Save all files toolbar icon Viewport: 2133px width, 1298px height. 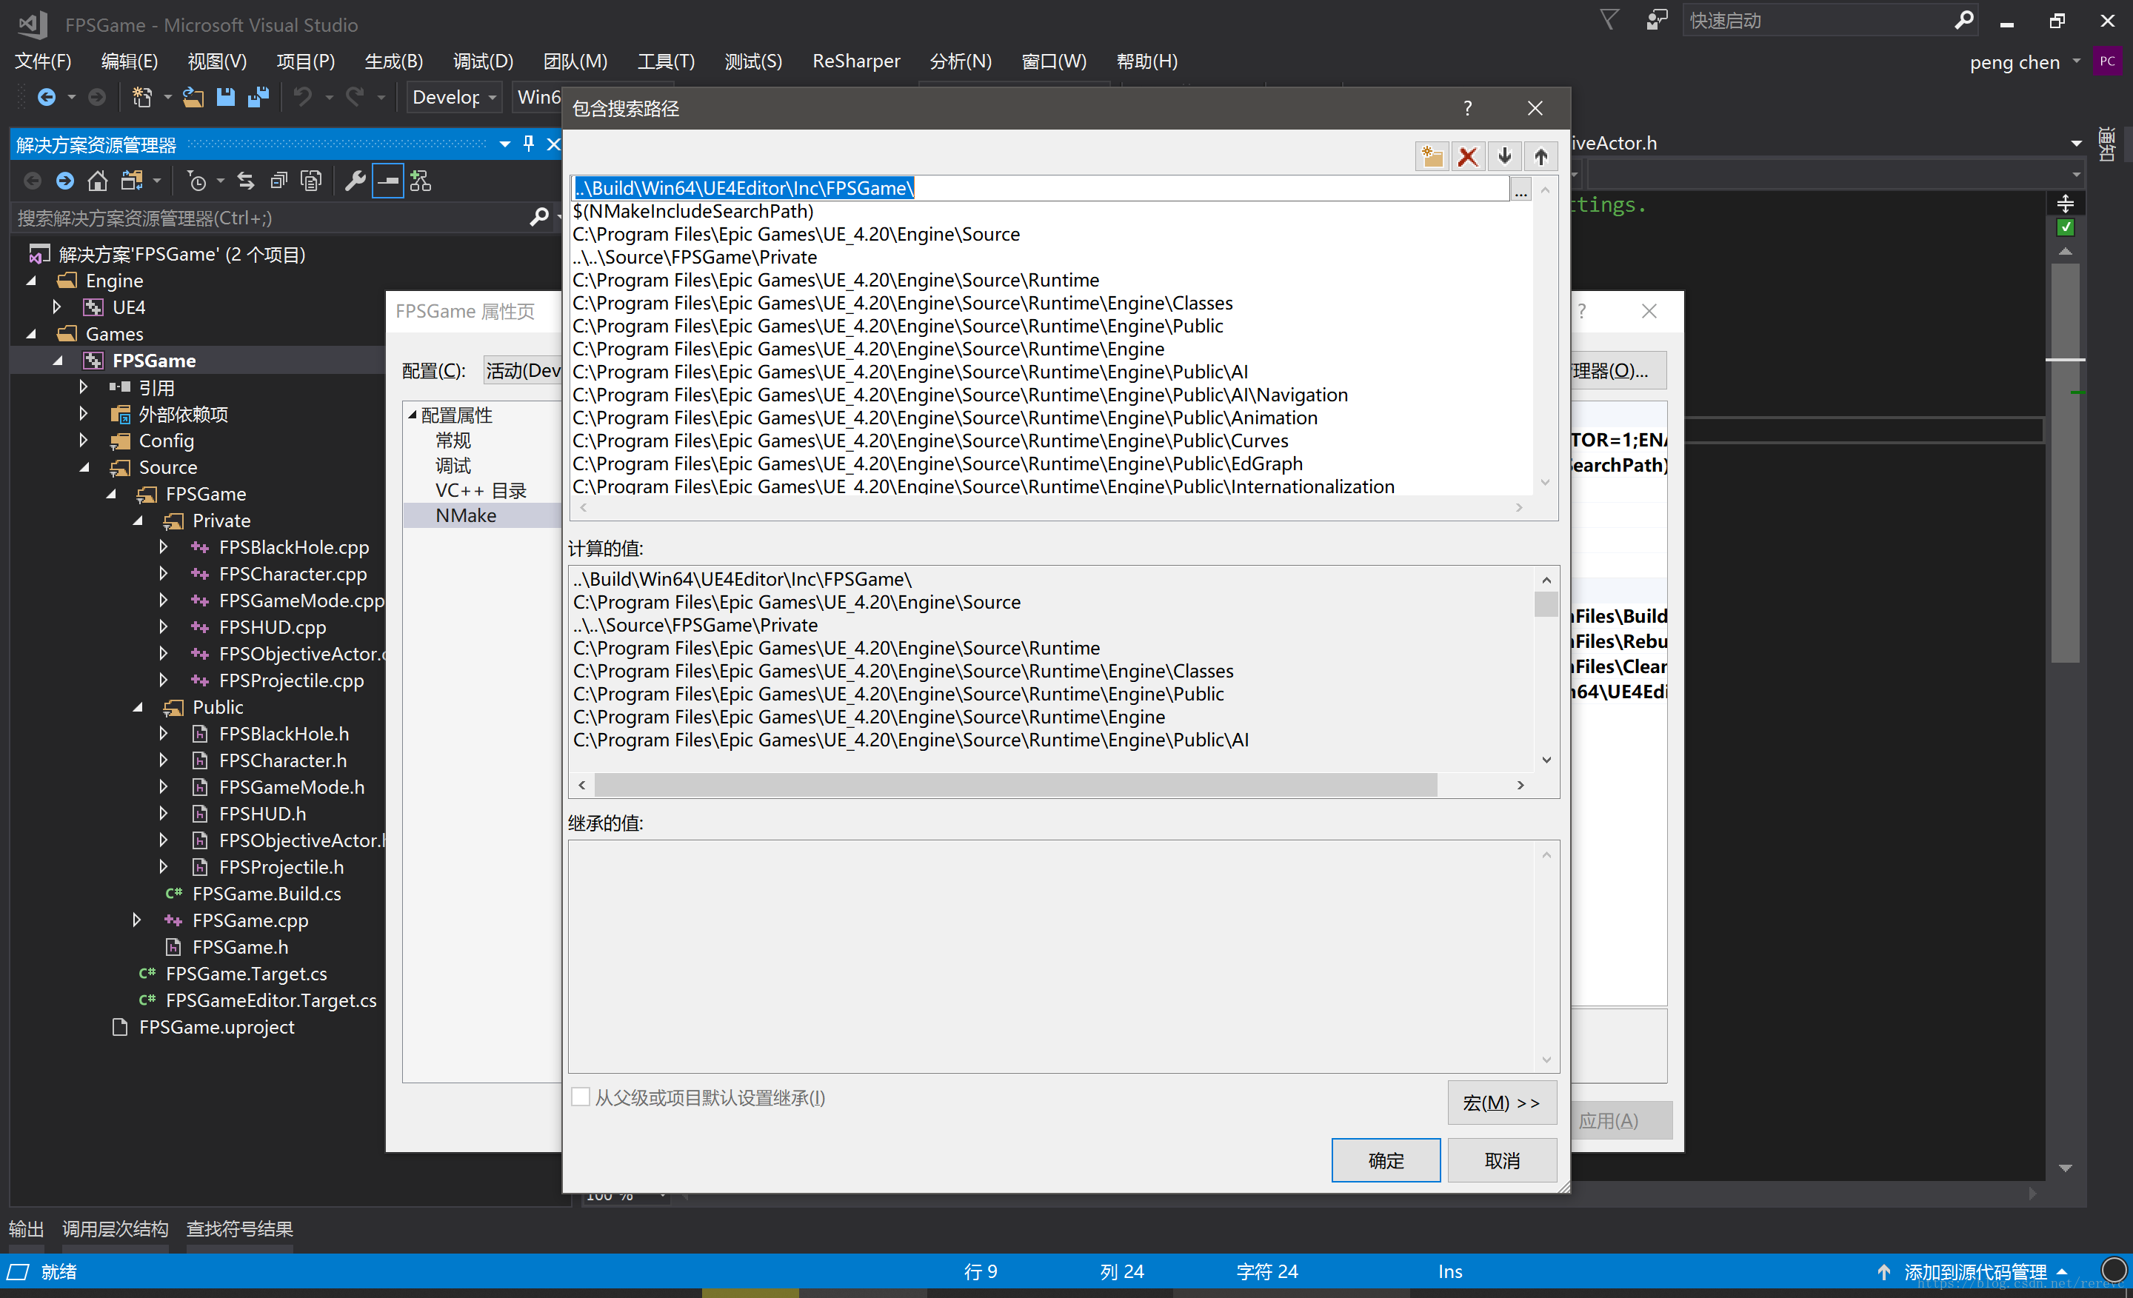258,97
